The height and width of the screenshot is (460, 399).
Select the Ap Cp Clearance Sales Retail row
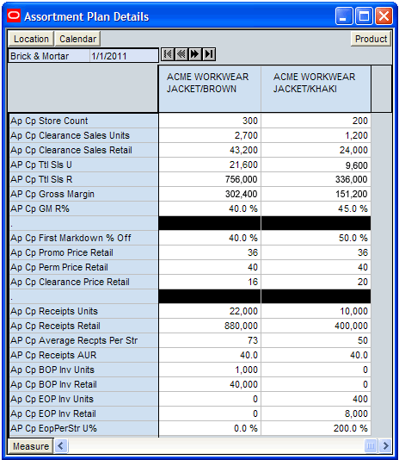83,150
